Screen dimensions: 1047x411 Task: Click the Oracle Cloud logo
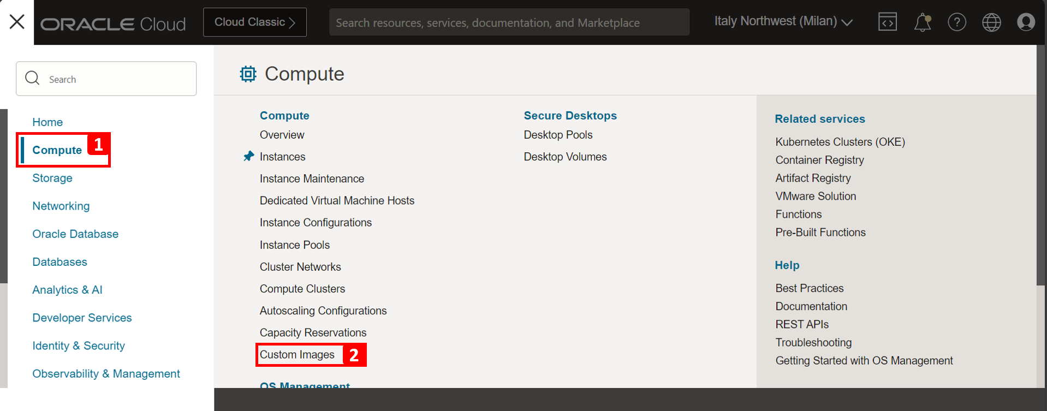click(113, 24)
